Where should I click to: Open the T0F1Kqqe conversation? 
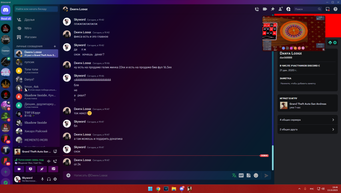click(36, 114)
